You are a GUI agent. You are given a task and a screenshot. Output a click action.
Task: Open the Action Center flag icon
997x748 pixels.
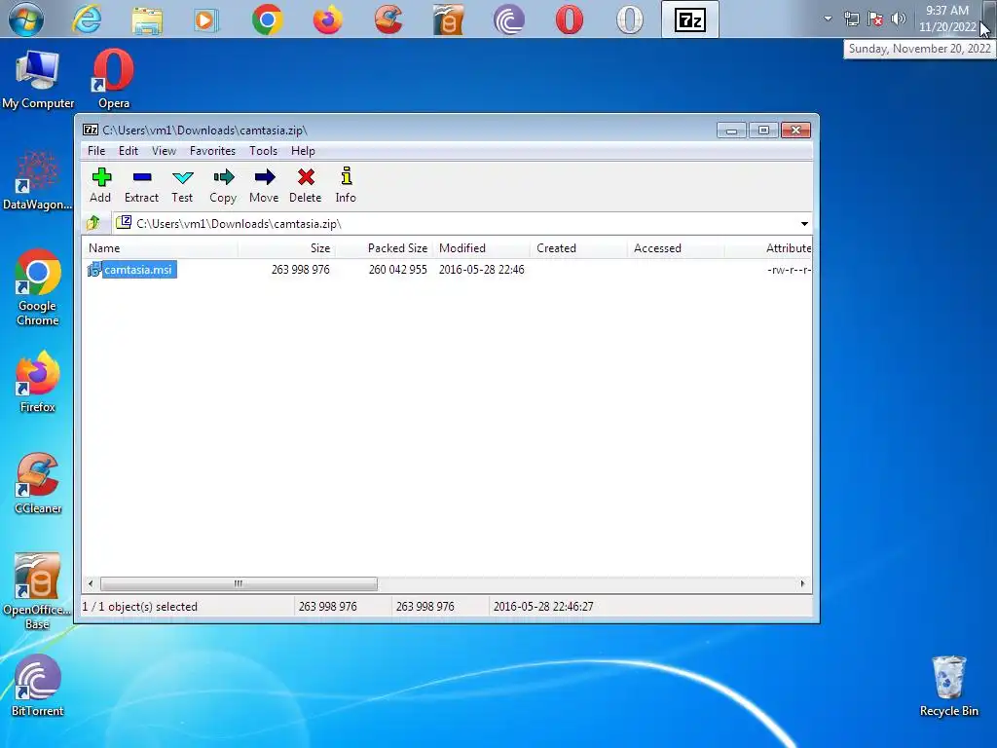(875, 19)
